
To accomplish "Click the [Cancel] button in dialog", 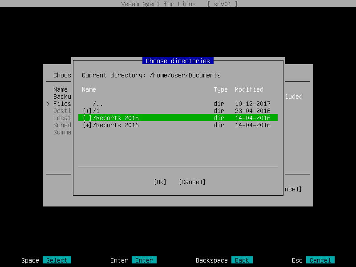I will (192, 182).
